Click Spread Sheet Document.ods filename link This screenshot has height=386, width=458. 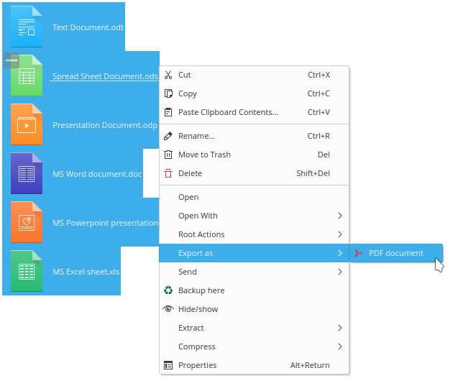pos(105,76)
